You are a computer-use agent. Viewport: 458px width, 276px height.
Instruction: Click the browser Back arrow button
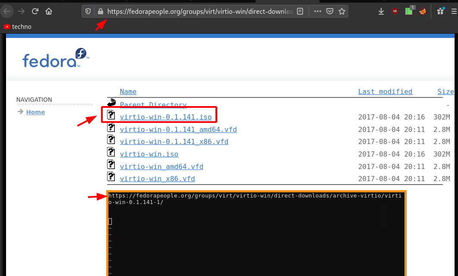pos(7,11)
